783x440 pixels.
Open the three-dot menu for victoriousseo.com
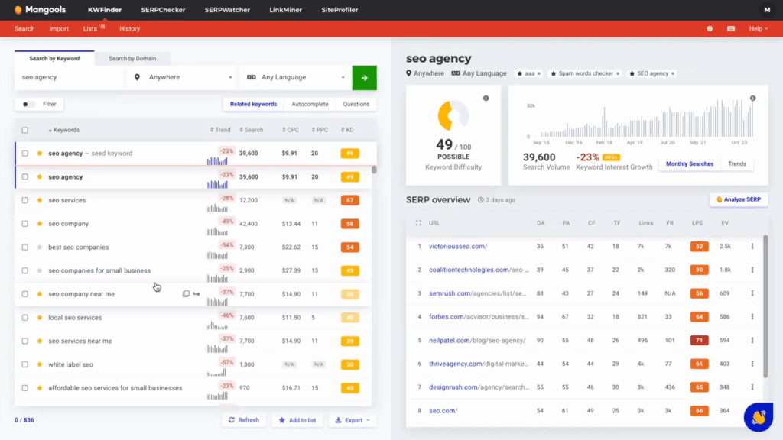pyautogui.click(x=752, y=246)
